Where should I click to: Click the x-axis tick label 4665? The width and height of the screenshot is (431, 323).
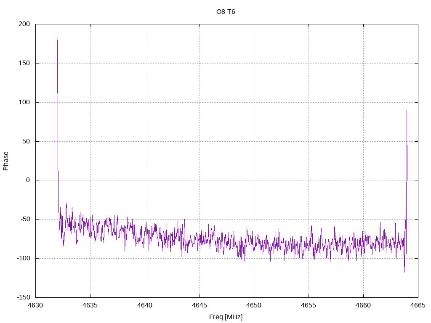click(x=418, y=305)
